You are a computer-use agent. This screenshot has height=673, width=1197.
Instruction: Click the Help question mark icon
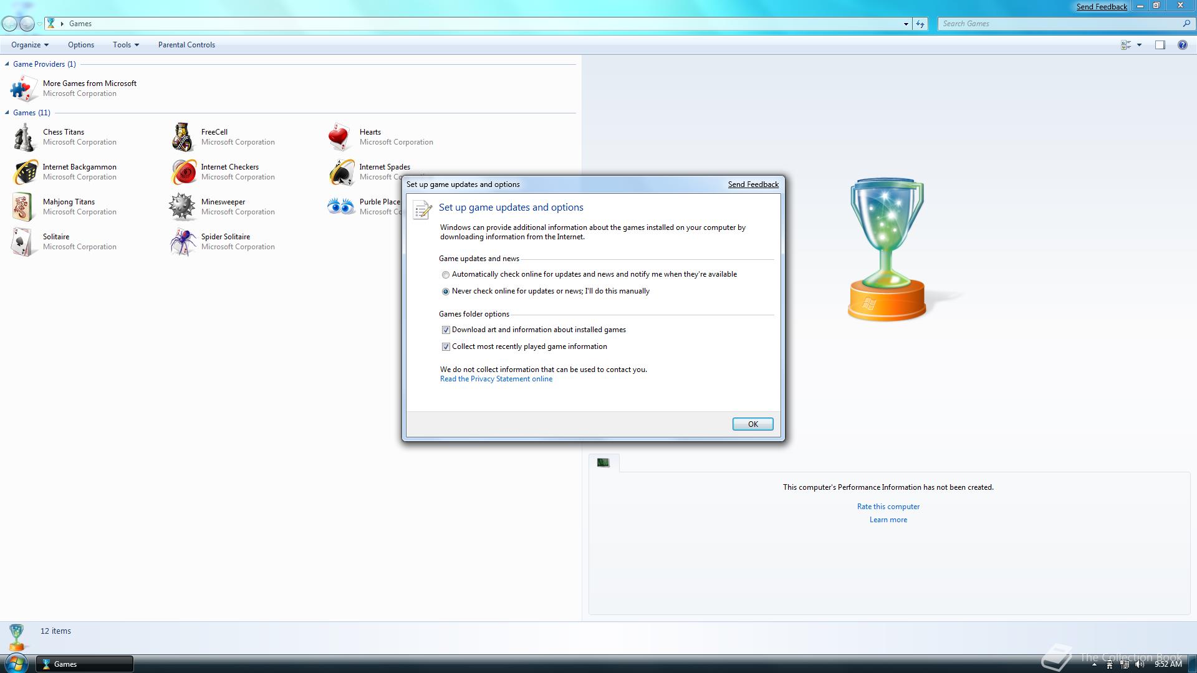pyautogui.click(x=1182, y=45)
